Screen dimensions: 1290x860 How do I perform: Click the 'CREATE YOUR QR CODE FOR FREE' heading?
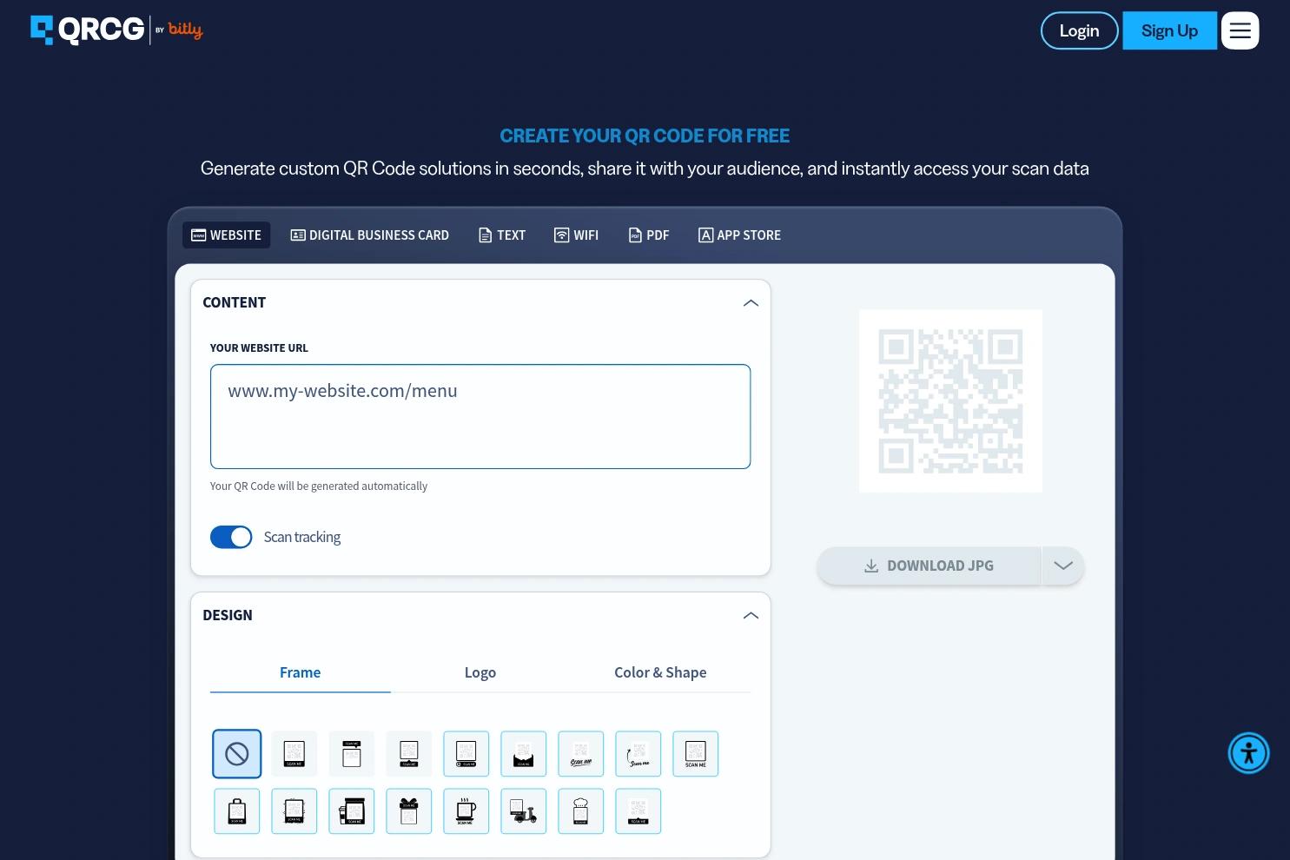click(645, 136)
